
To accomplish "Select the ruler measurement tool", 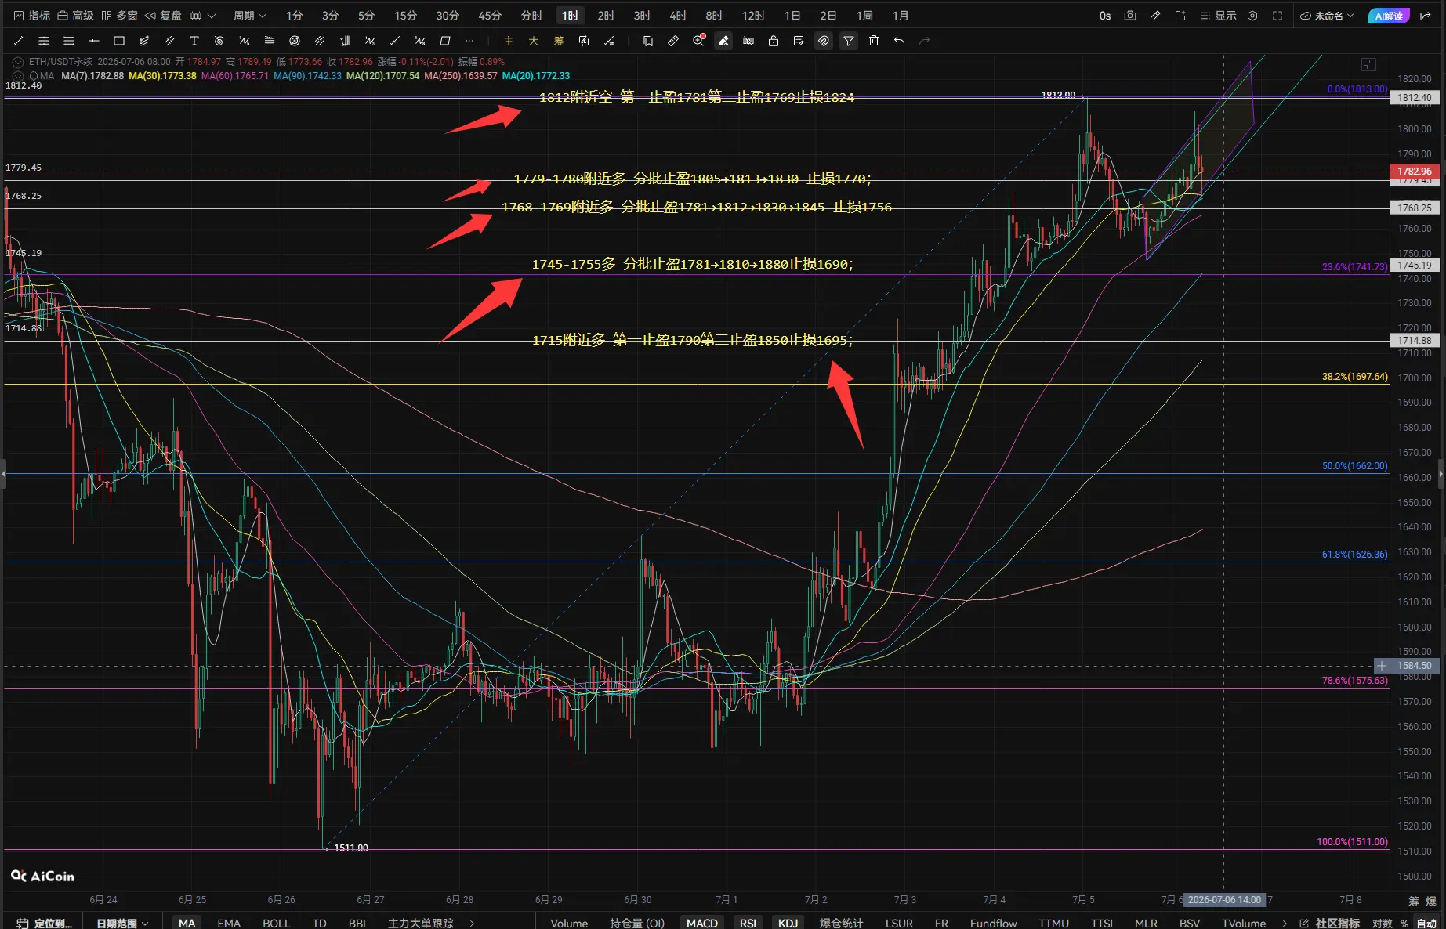I will (673, 41).
